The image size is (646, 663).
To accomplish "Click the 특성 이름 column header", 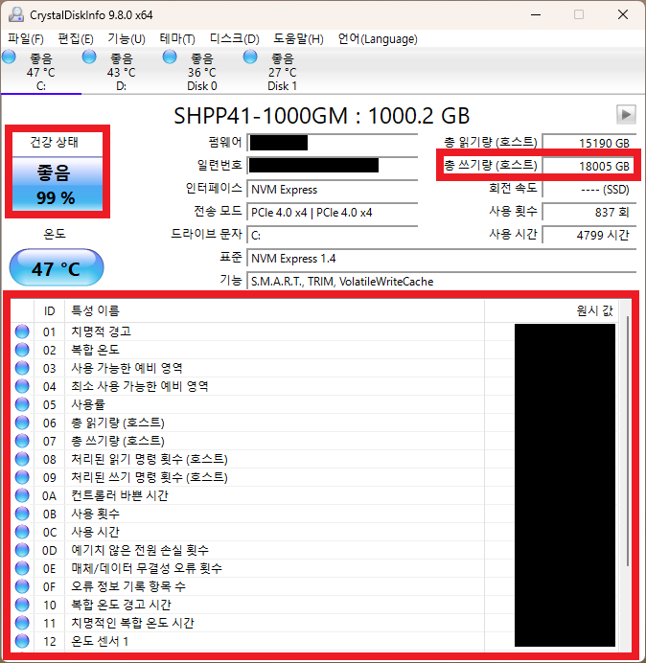I will (274, 310).
